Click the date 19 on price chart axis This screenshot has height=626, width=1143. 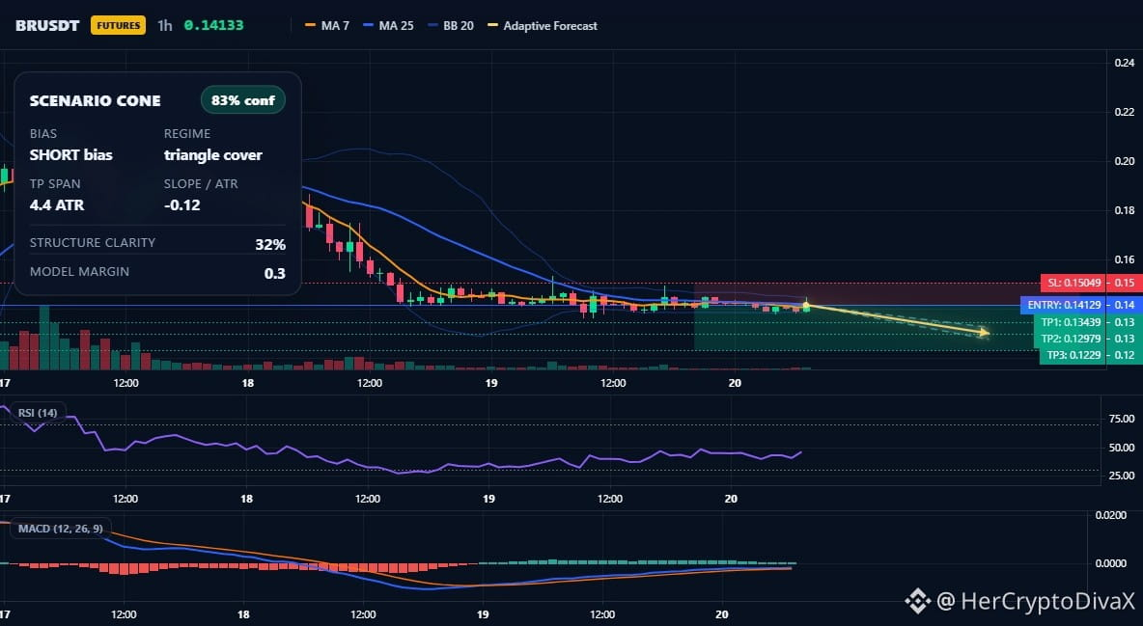coord(490,383)
